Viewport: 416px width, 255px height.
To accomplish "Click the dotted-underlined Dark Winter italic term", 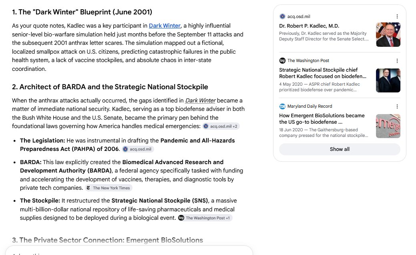I will click(x=200, y=100).
